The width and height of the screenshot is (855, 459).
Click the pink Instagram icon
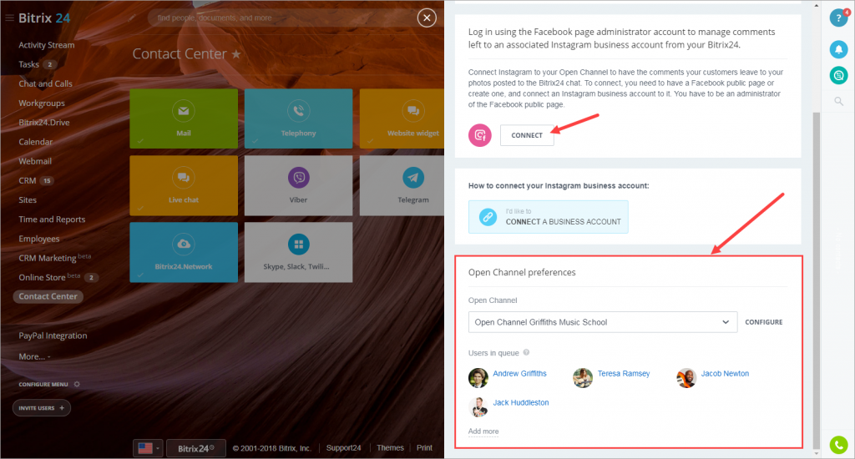click(x=480, y=135)
